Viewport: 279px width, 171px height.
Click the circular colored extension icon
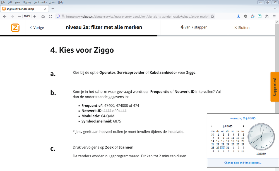252,16
